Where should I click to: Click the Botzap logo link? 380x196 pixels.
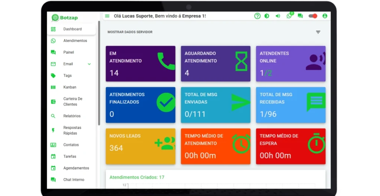(65, 18)
